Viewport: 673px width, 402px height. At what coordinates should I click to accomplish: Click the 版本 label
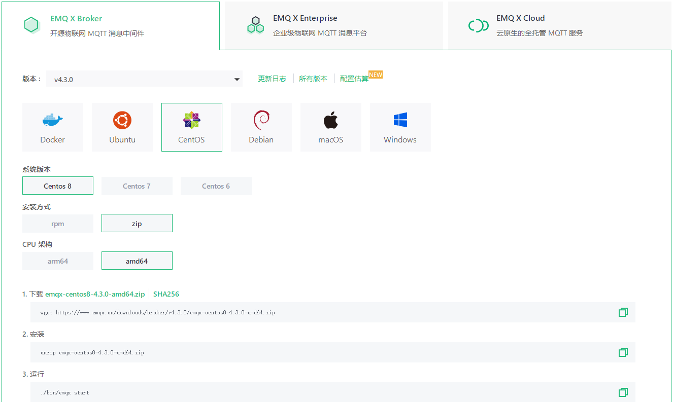point(32,79)
